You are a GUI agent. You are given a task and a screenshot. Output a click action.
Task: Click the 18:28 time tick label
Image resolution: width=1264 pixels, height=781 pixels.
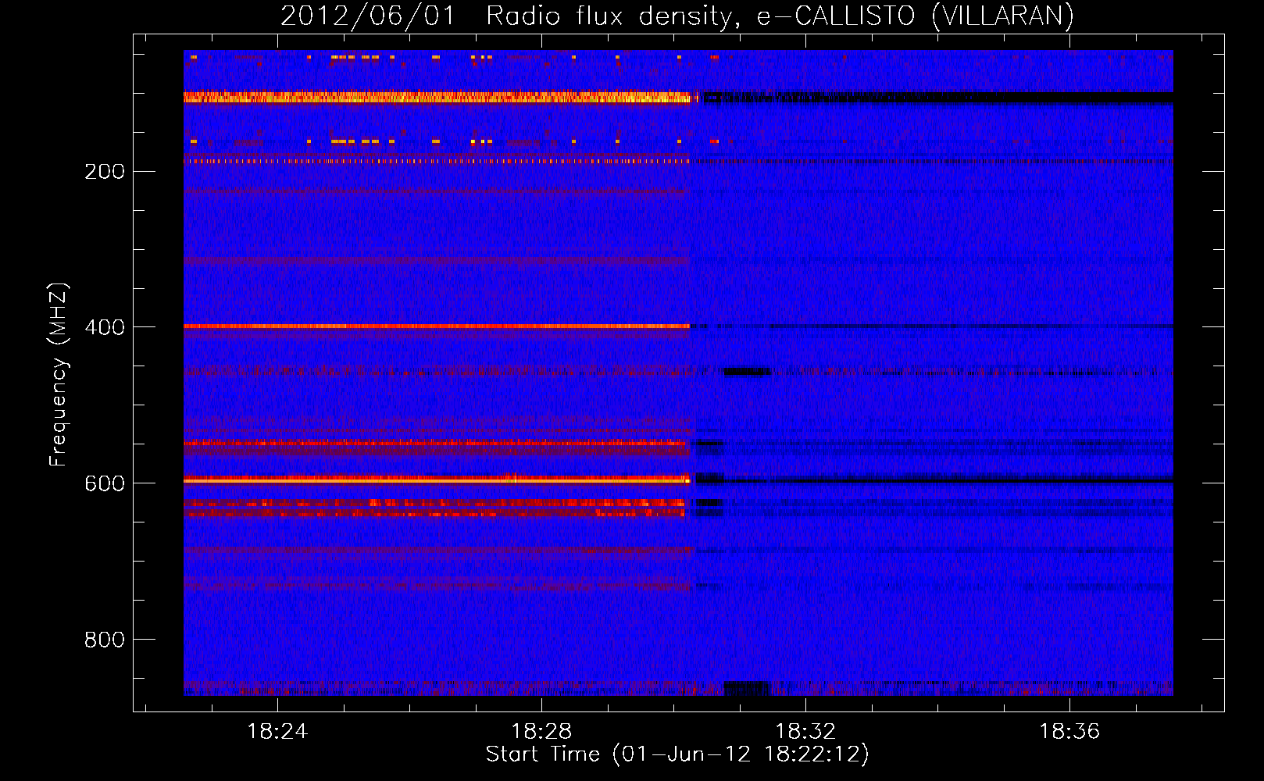[x=541, y=731]
